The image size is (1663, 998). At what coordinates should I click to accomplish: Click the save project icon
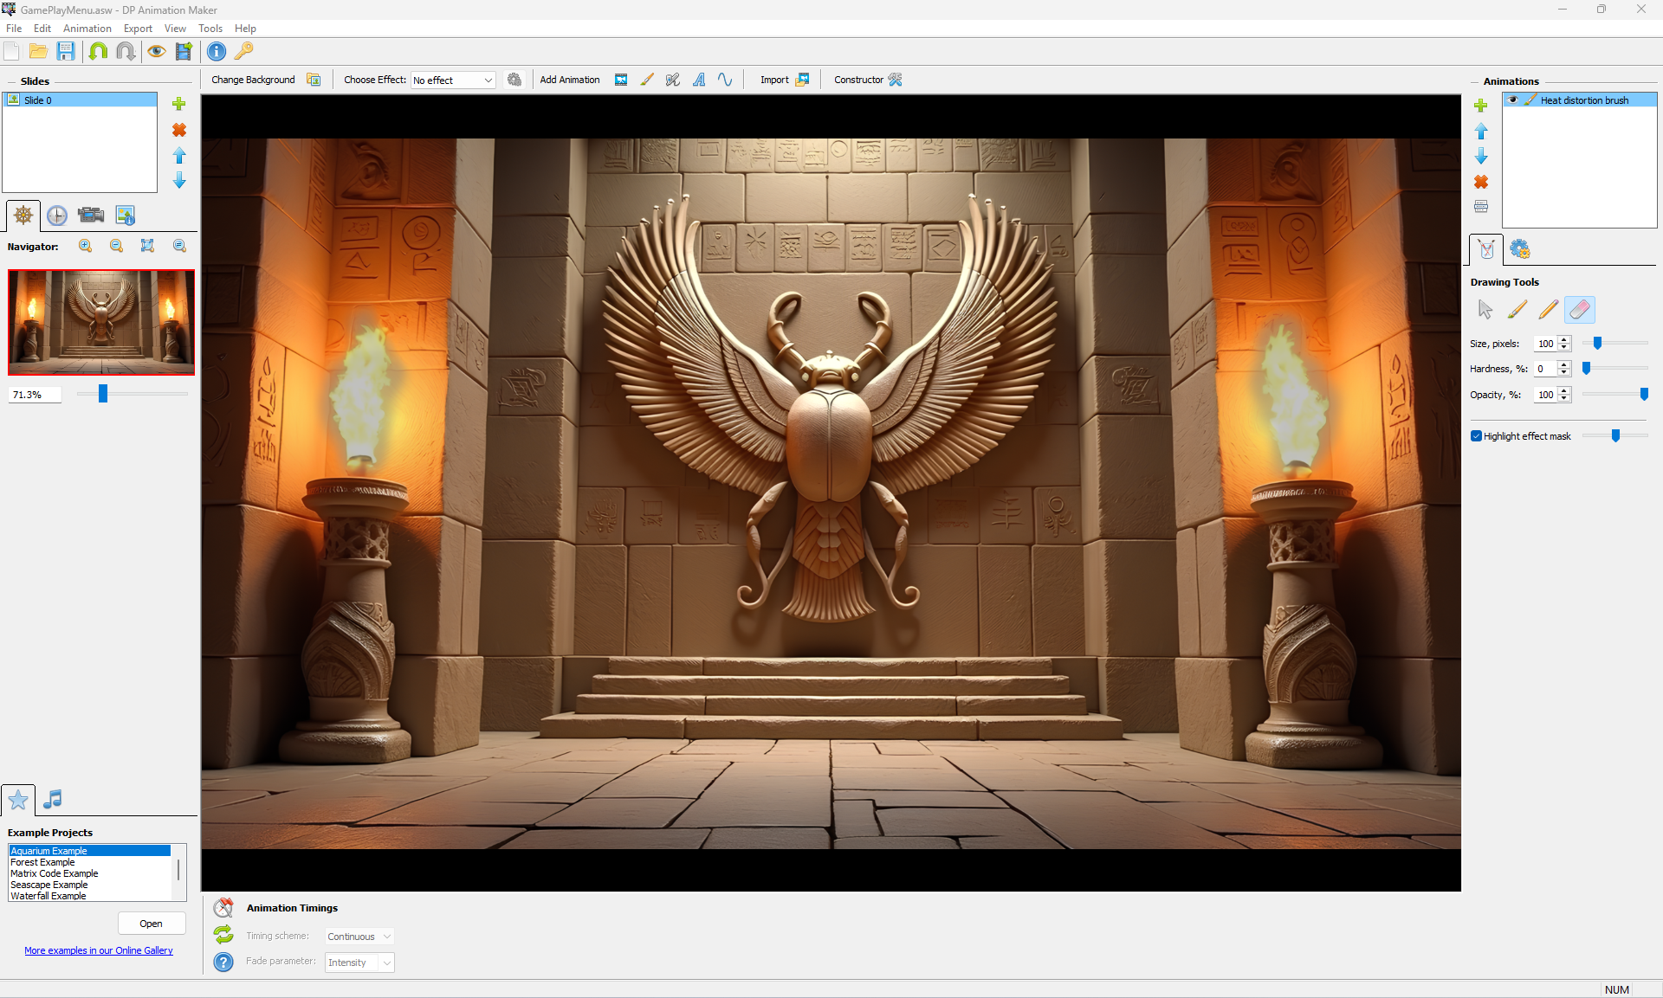point(66,51)
